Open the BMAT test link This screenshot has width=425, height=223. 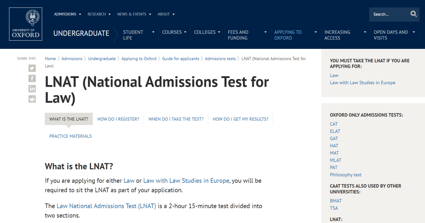pos(336,201)
